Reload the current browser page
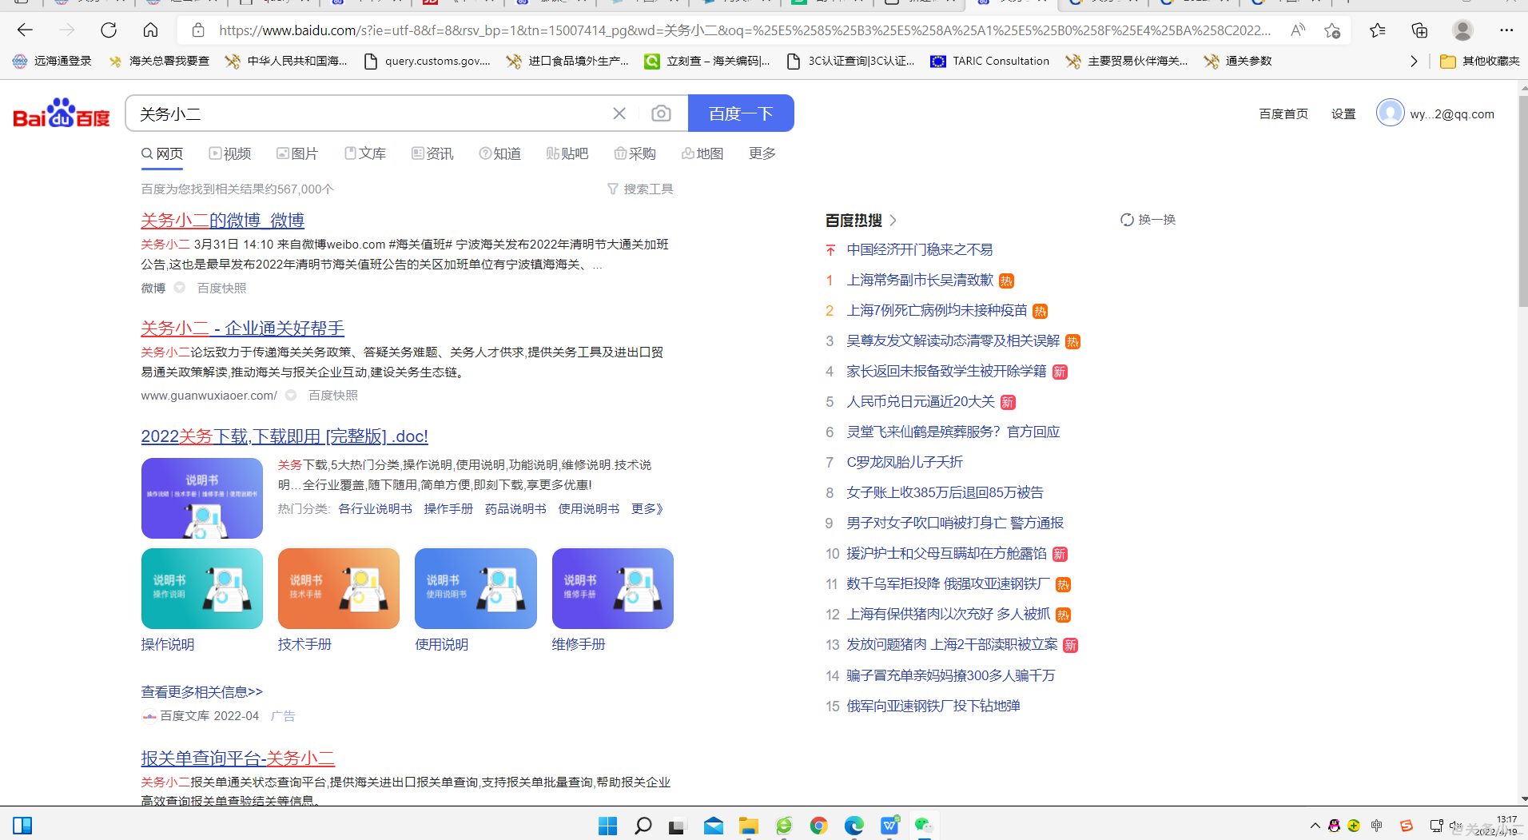This screenshot has height=840, width=1528. (109, 30)
